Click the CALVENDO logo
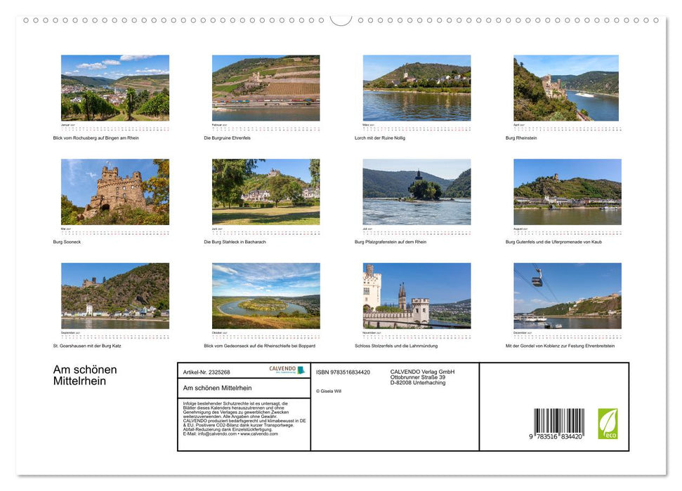The image size is (682, 491). tap(287, 370)
